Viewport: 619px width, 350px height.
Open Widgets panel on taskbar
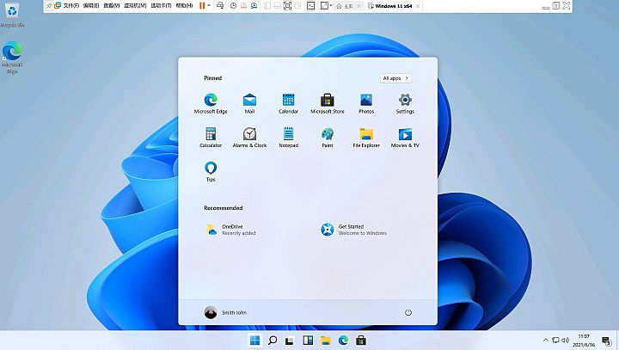[308, 341]
